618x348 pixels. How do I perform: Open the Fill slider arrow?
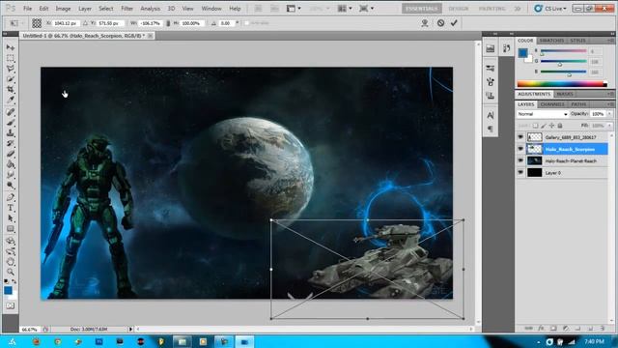(x=609, y=126)
